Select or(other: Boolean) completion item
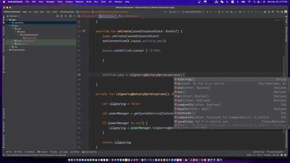This screenshot has height=163, width=290. pyautogui.click(x=231, y=96)
